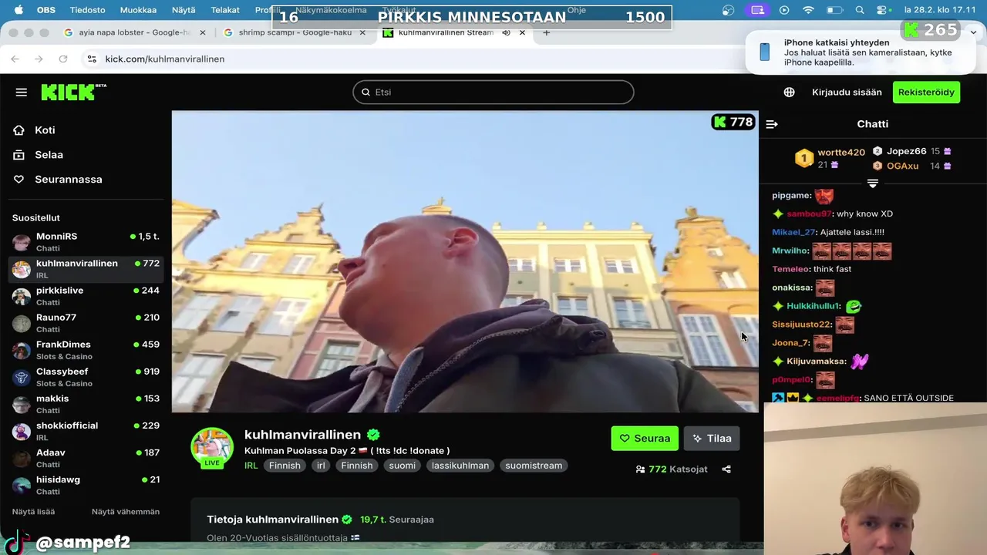Select the lassikuhlman tag
Screen dimensions: 987x555
pyautogui.click(x=460, y=466)
